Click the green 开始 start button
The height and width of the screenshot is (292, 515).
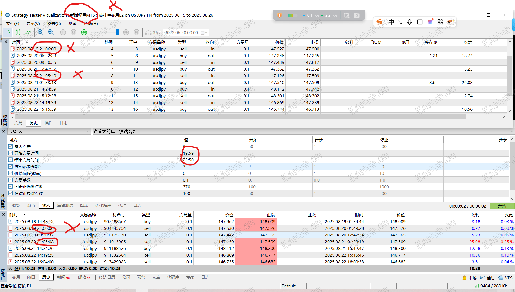[502, 206]
